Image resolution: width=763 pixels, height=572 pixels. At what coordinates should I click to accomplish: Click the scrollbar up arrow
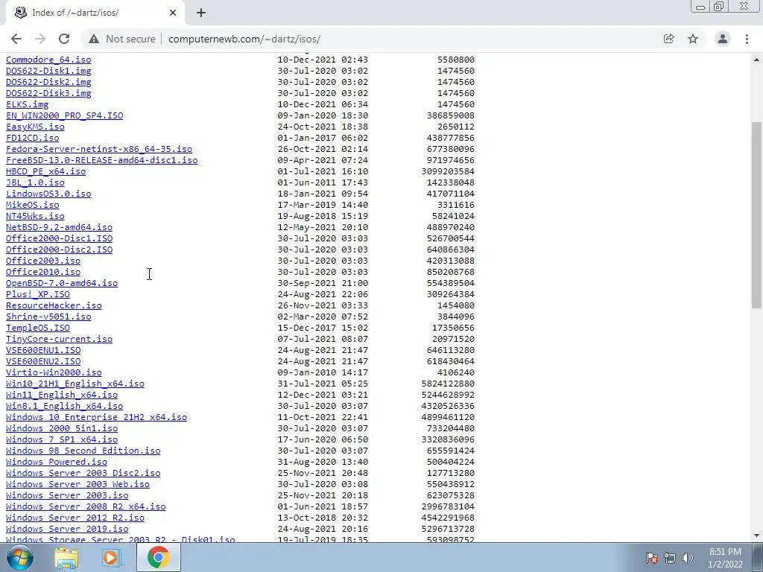(756, 60)
